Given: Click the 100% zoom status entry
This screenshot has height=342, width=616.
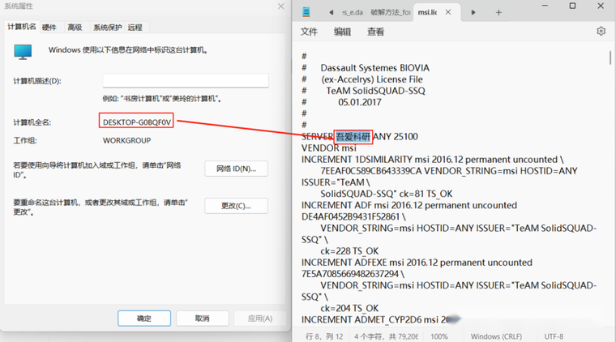Looking at the screenshot, I should (438, 336).
